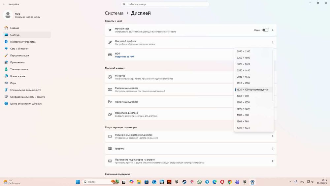Click the Windows Start button

78,182
